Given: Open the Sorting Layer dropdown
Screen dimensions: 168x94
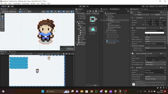Looking at the screenshot, I should [x=155, y=48].
